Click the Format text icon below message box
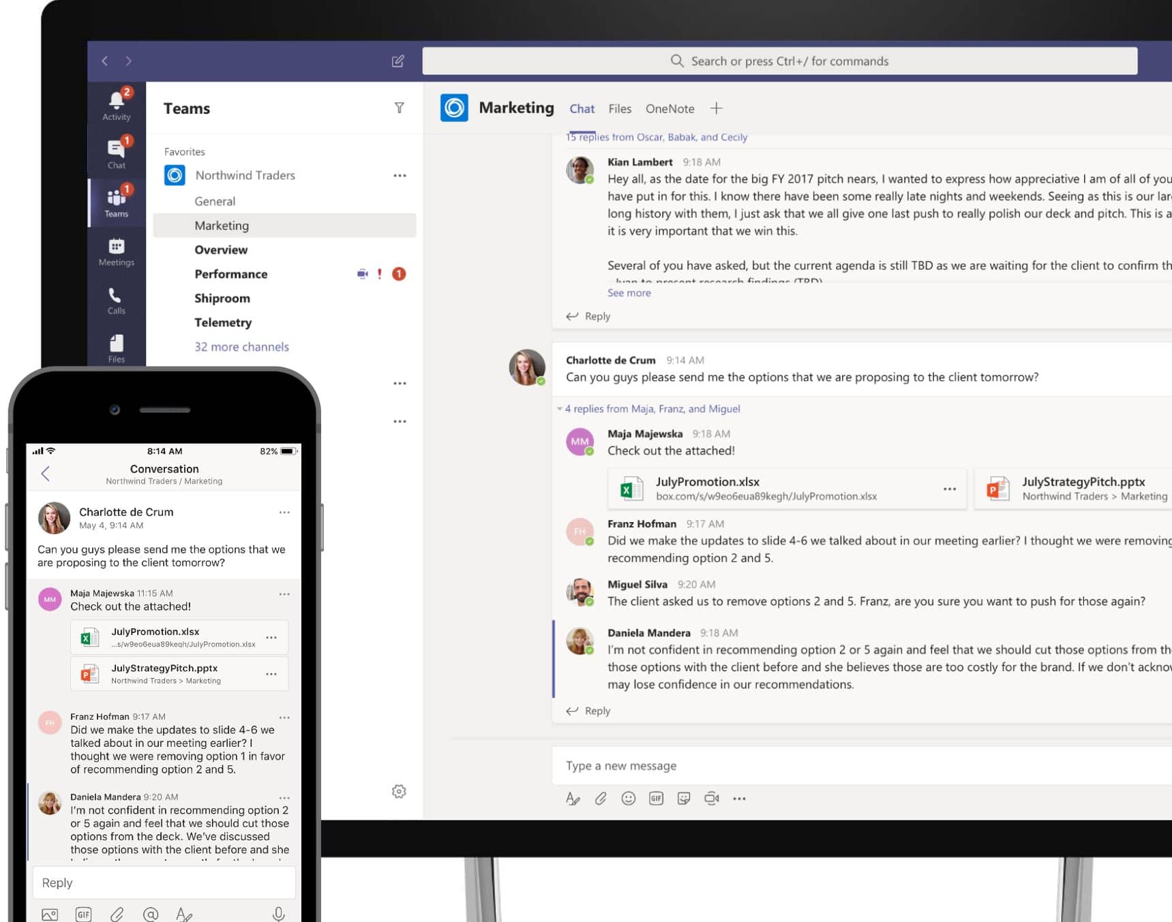This screenshot has height=922, width=1172. click(x=573, y=799)
